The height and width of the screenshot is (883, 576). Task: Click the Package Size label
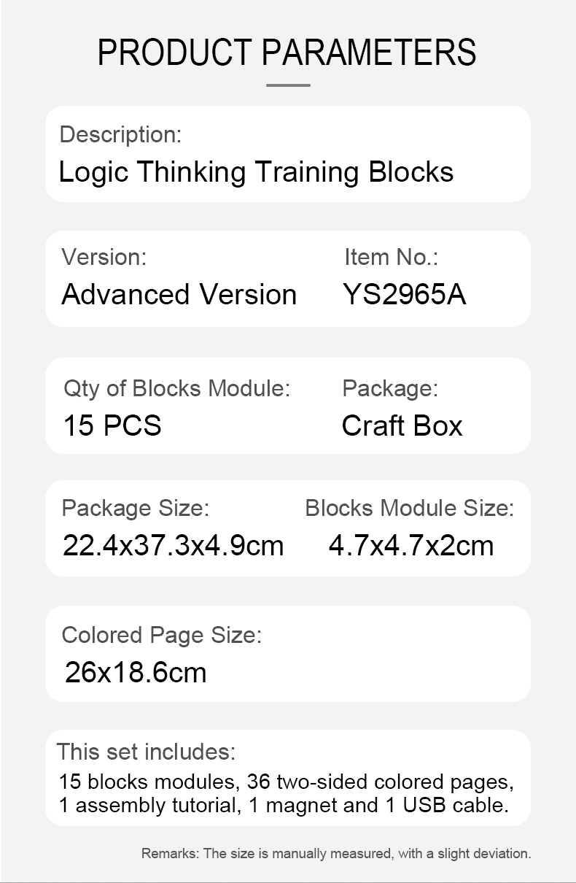[136, 508]
